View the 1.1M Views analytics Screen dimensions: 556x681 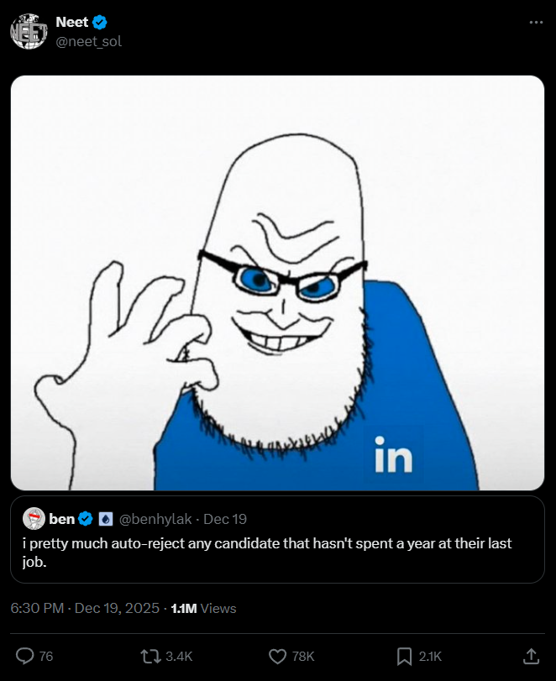pyautogui.click(x=203, y=608)
